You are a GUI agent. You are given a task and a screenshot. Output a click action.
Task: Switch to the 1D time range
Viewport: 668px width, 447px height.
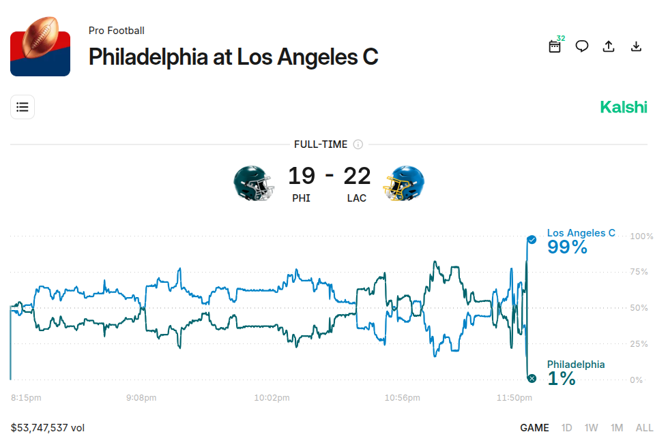click(566, 428)
